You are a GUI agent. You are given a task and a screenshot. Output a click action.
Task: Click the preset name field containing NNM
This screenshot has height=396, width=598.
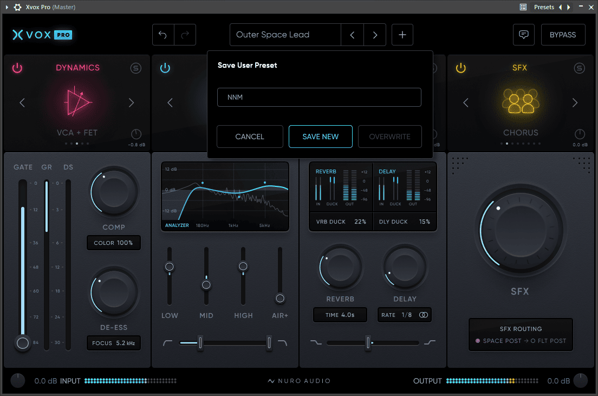click(x=319, y=98)
